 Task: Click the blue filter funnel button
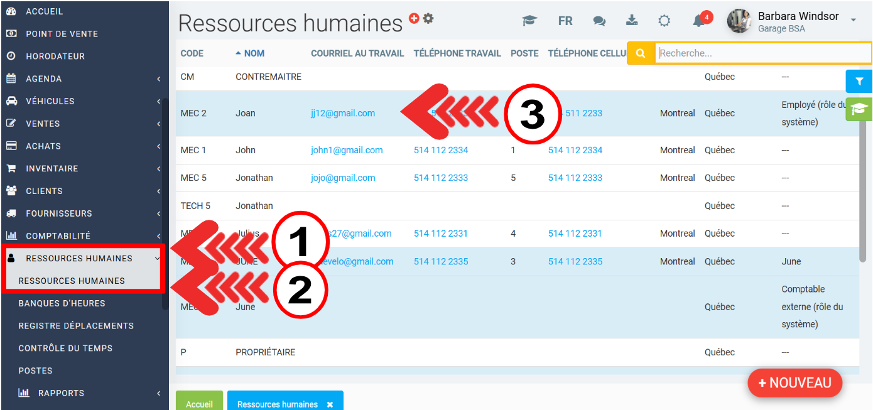(x=859, y=82)
